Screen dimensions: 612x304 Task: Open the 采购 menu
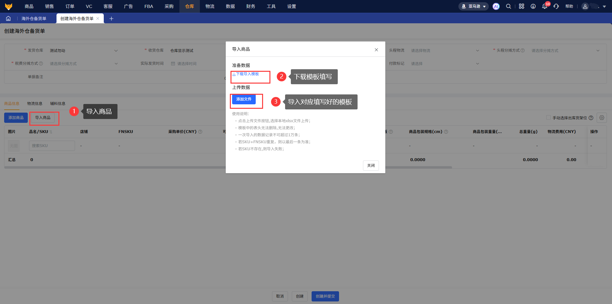(169, 6)
